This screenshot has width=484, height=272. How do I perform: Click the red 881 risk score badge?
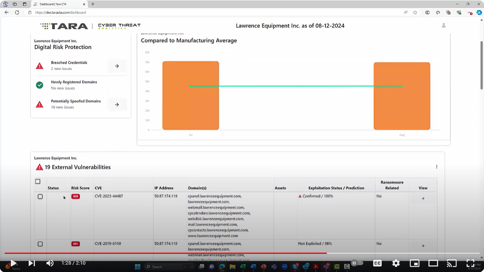point(76,244)
